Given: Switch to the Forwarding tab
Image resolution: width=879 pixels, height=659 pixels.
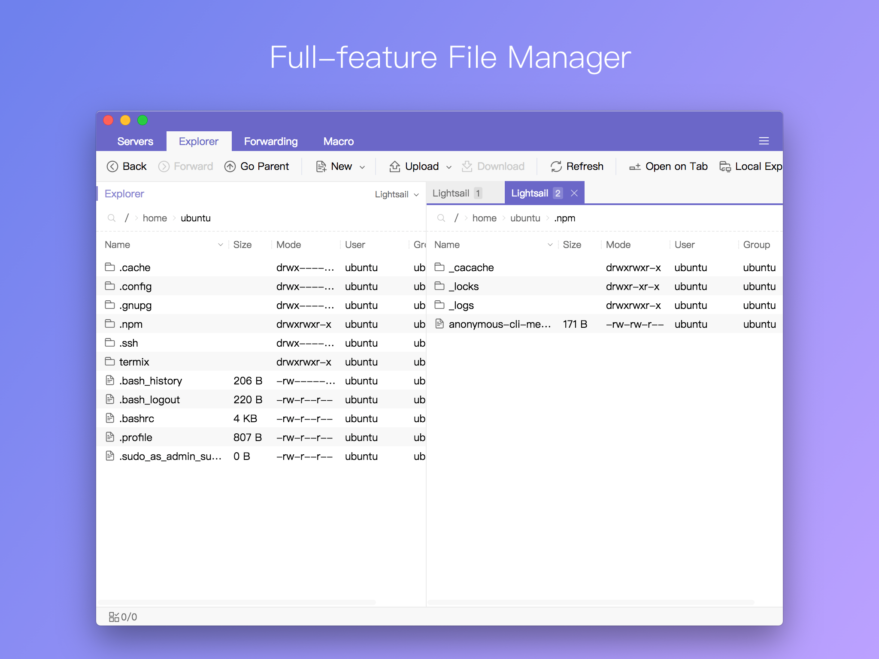Looking at the screenshot, I should [271, 141].
